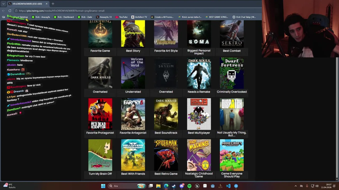
Task: Open the weather widget showing 6°C
Action: (x=9, y=186)
